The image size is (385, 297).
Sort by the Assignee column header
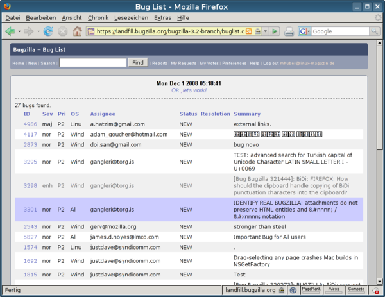point(103,114)
